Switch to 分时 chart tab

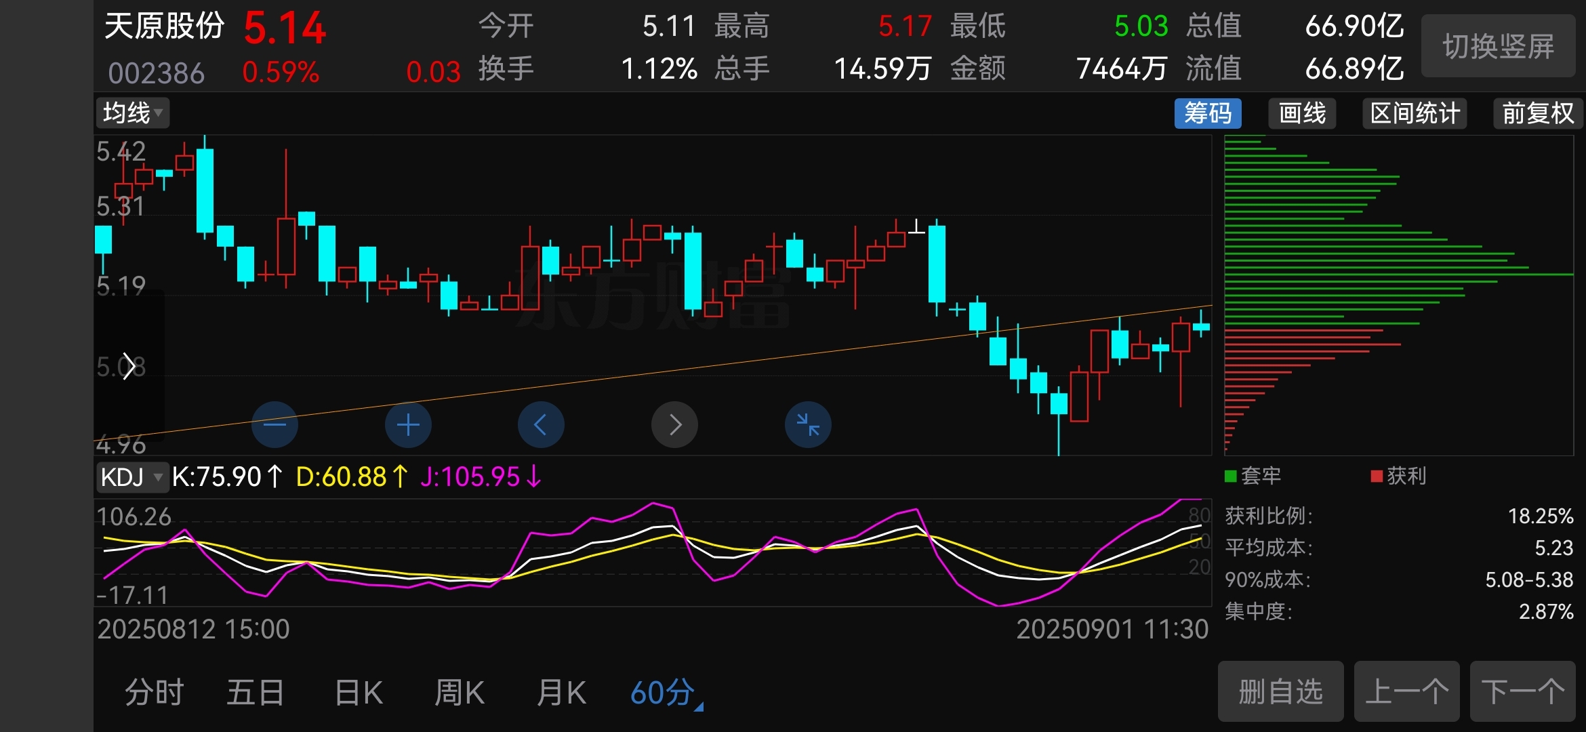[x=155, y=693]
